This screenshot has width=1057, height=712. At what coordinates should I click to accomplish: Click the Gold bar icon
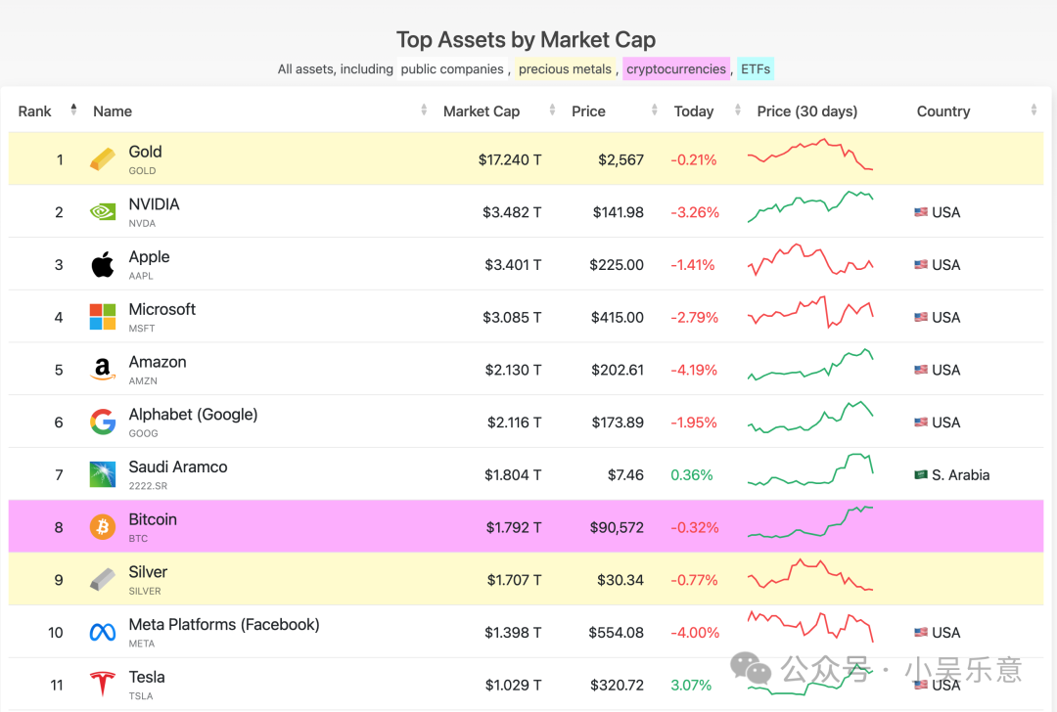103,159
